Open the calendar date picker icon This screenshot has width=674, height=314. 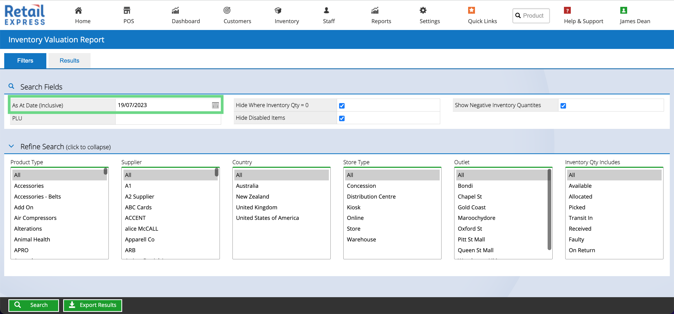(x=215, y=105)
